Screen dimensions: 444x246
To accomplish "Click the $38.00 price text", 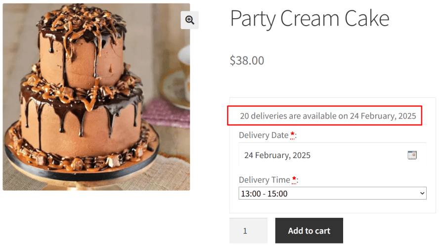I will click(247, 60).
